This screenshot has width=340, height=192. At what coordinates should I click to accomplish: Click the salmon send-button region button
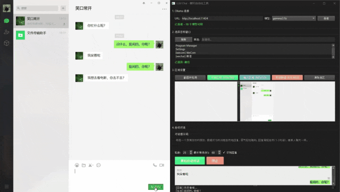[287, 78]
